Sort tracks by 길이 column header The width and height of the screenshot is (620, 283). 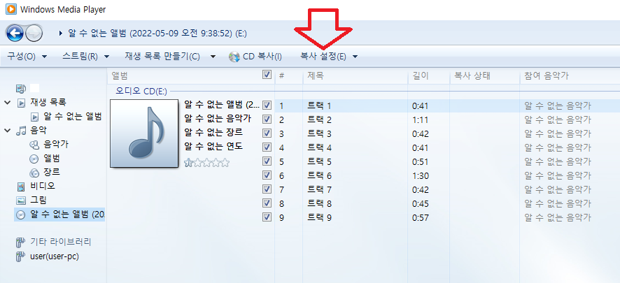[421, 75]
